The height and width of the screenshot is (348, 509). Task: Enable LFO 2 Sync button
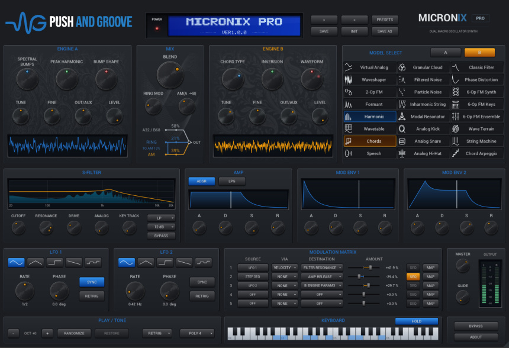coord(202,282)
